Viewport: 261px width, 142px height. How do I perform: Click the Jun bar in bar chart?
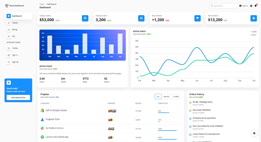tap(85, 44)
